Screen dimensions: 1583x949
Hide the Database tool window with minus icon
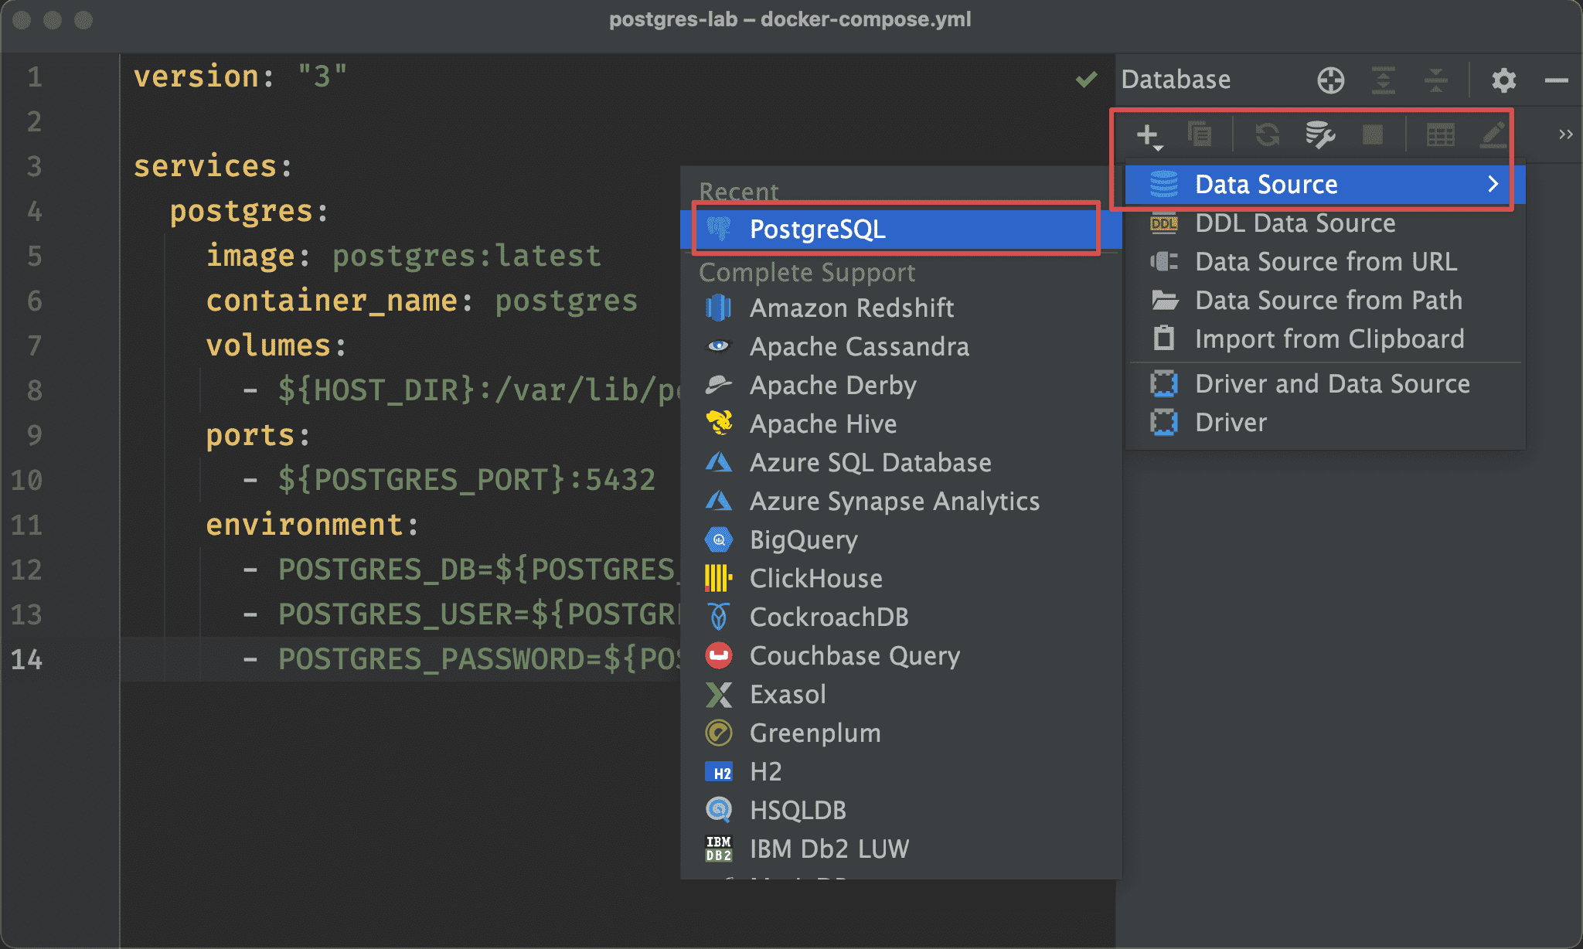(x=1556, y=80)
